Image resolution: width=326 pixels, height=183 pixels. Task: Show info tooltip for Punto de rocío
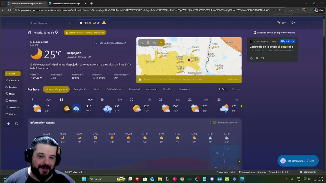click(x=129, y=74)
